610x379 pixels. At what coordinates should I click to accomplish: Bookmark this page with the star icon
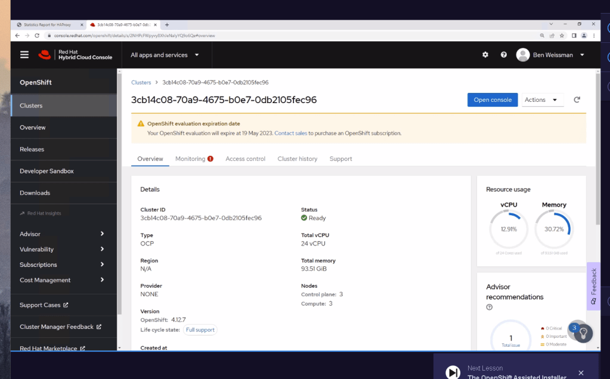tap(562, 35)
